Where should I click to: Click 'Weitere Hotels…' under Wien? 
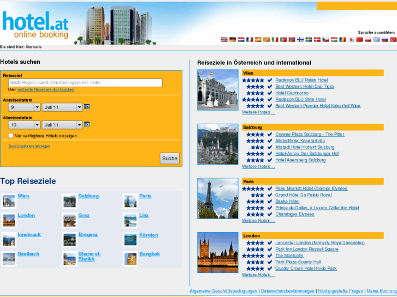point(258,112)
